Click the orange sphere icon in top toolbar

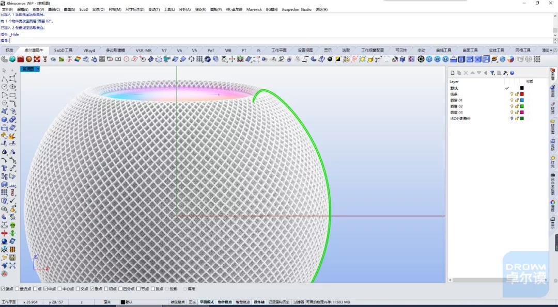tap(29, 59)
